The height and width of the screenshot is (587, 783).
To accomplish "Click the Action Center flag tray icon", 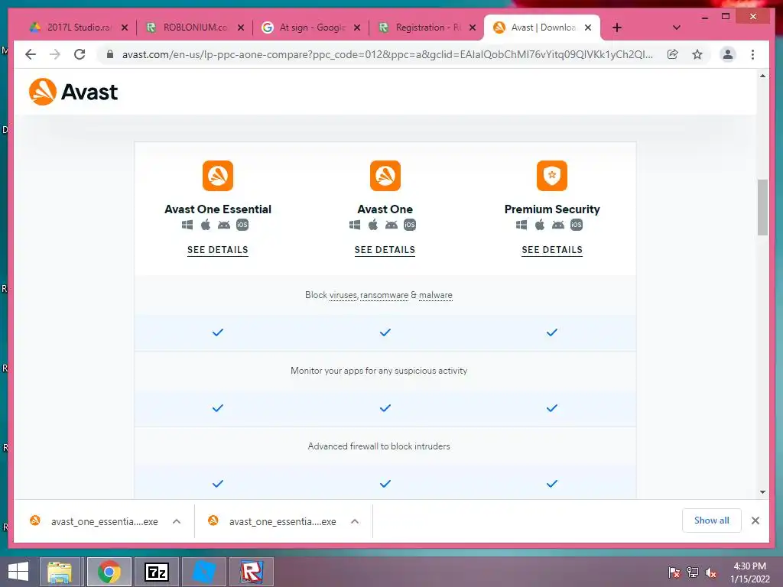I will point(674,572).
